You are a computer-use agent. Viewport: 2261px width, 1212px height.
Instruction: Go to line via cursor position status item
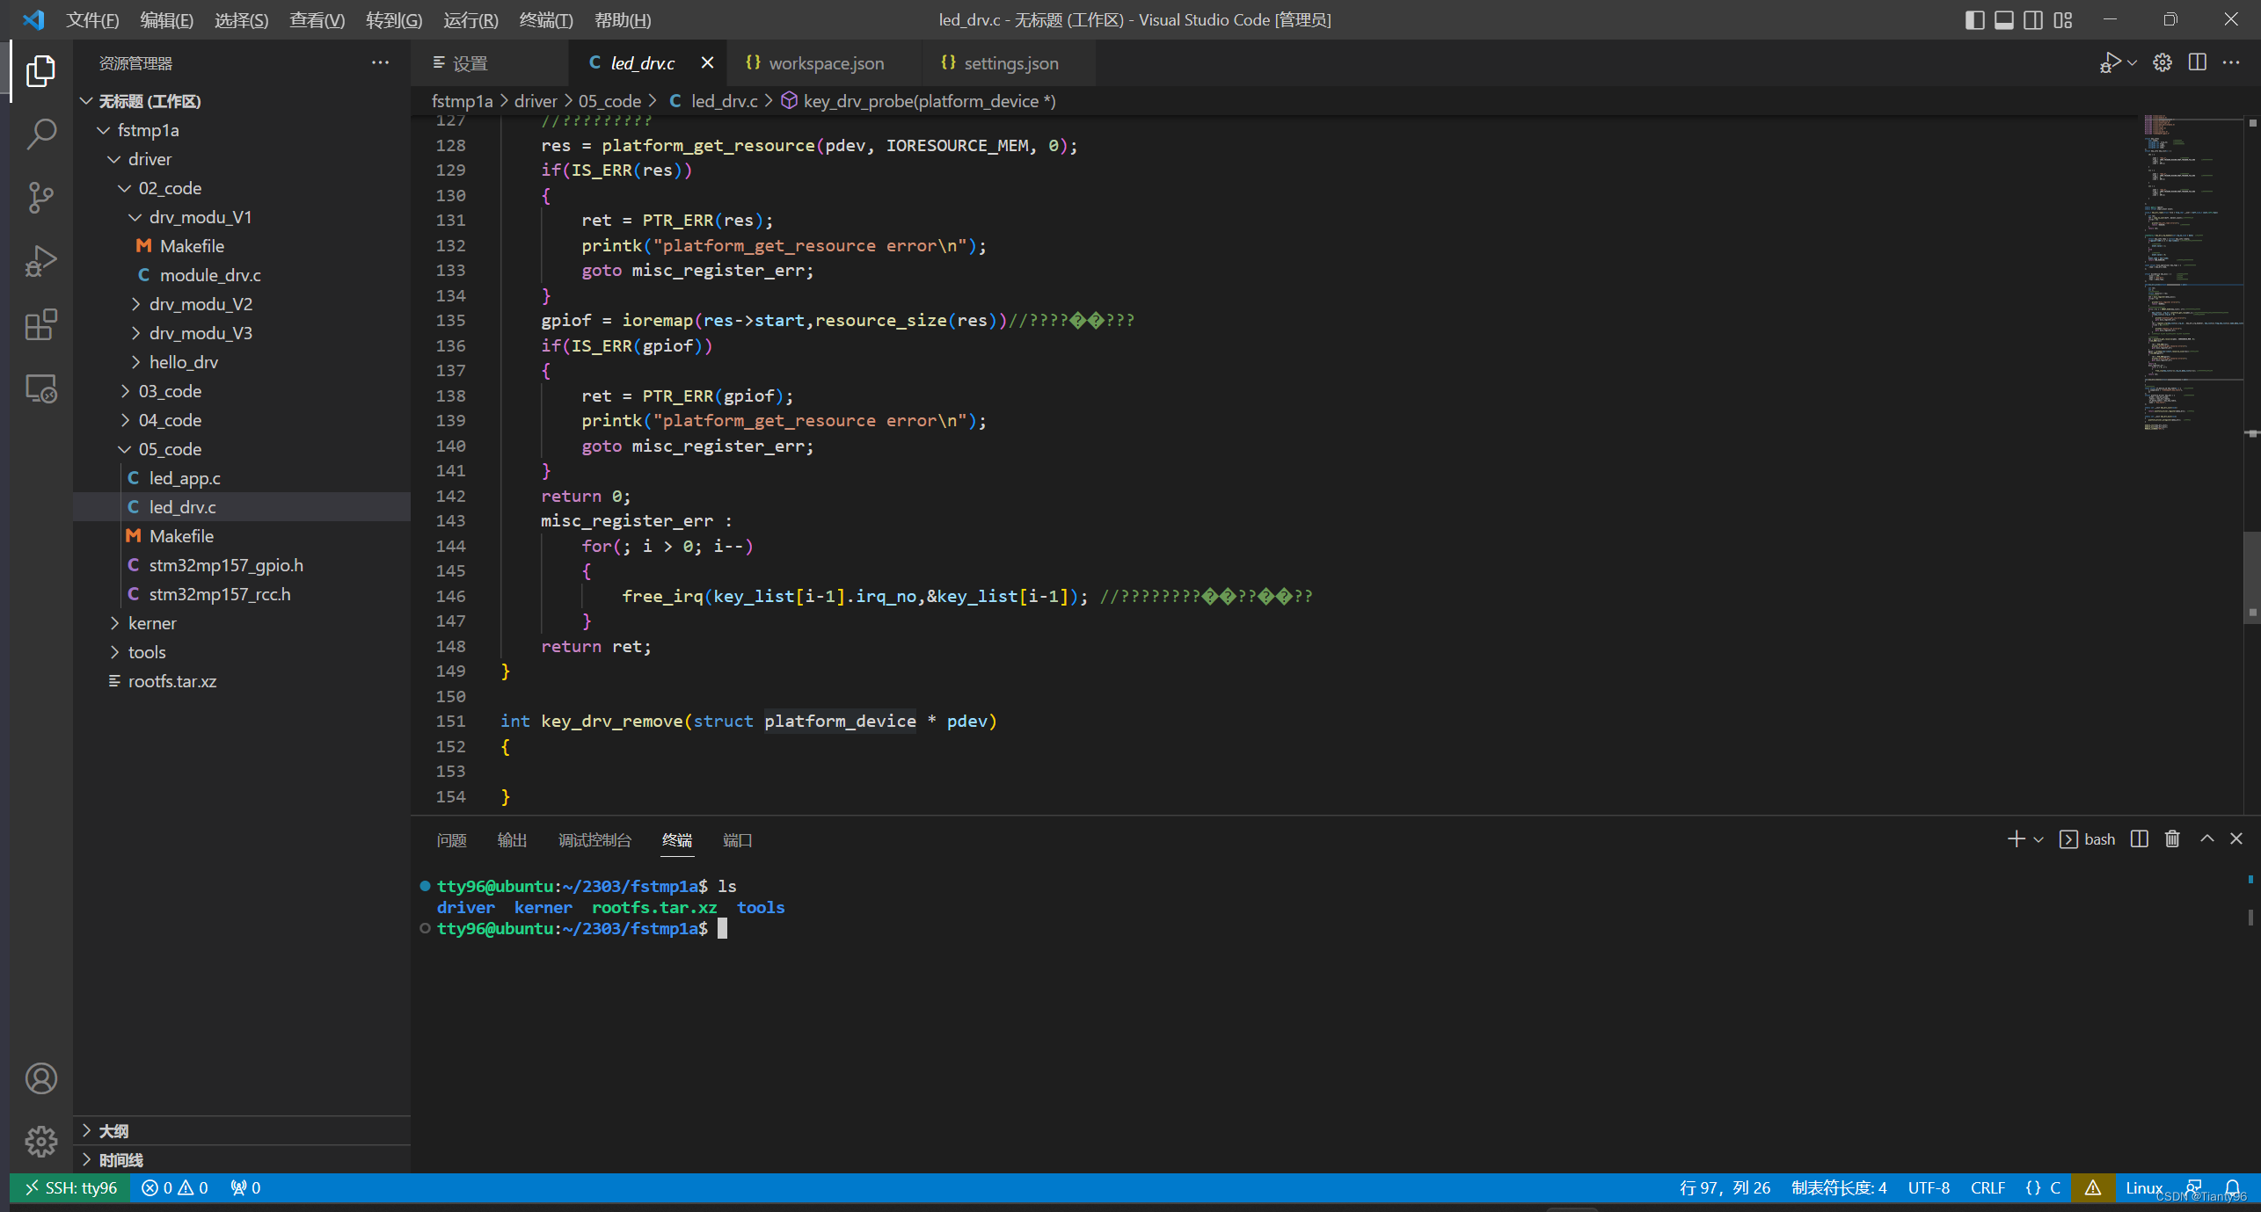(x=1725, y=1188)
